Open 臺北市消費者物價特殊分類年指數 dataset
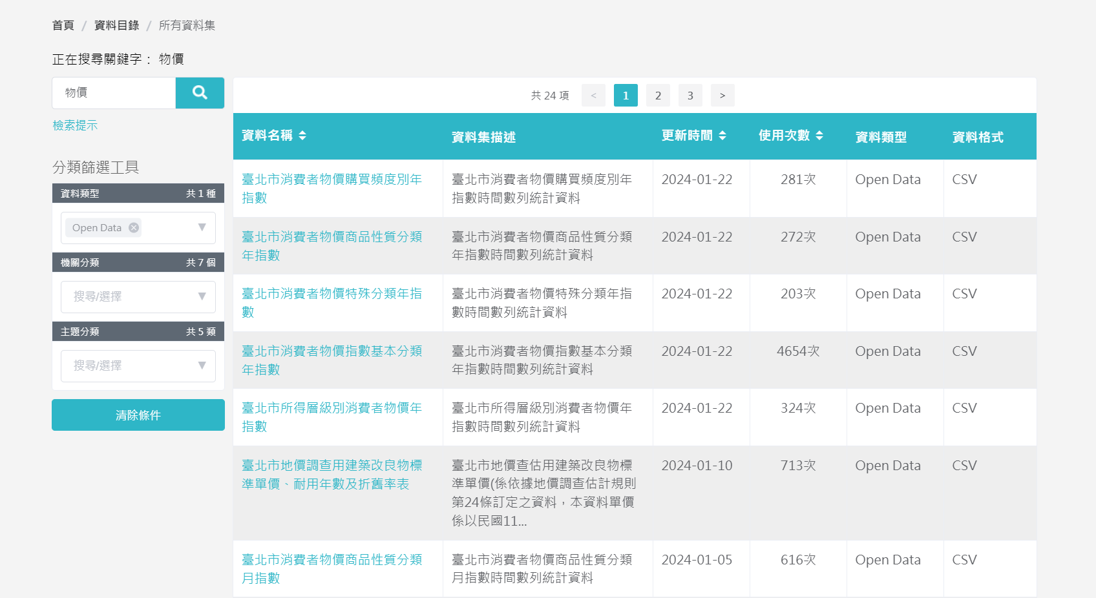This screenshot has width=1096, height=598. (x=332, y=303)
